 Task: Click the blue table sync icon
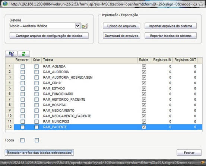click(11, 54)
